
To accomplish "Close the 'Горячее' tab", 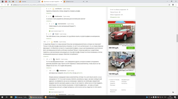I will tap(39, 2).
